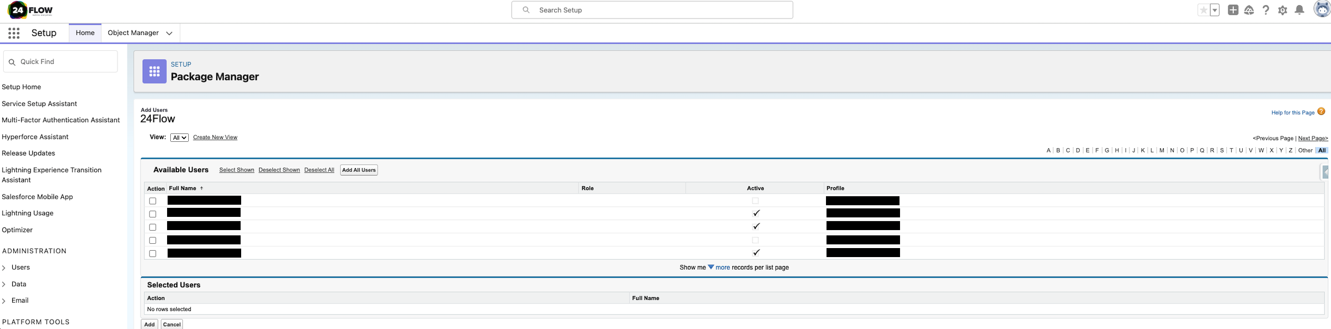
Task: Click the Create New View link
Action: (215, 138)
